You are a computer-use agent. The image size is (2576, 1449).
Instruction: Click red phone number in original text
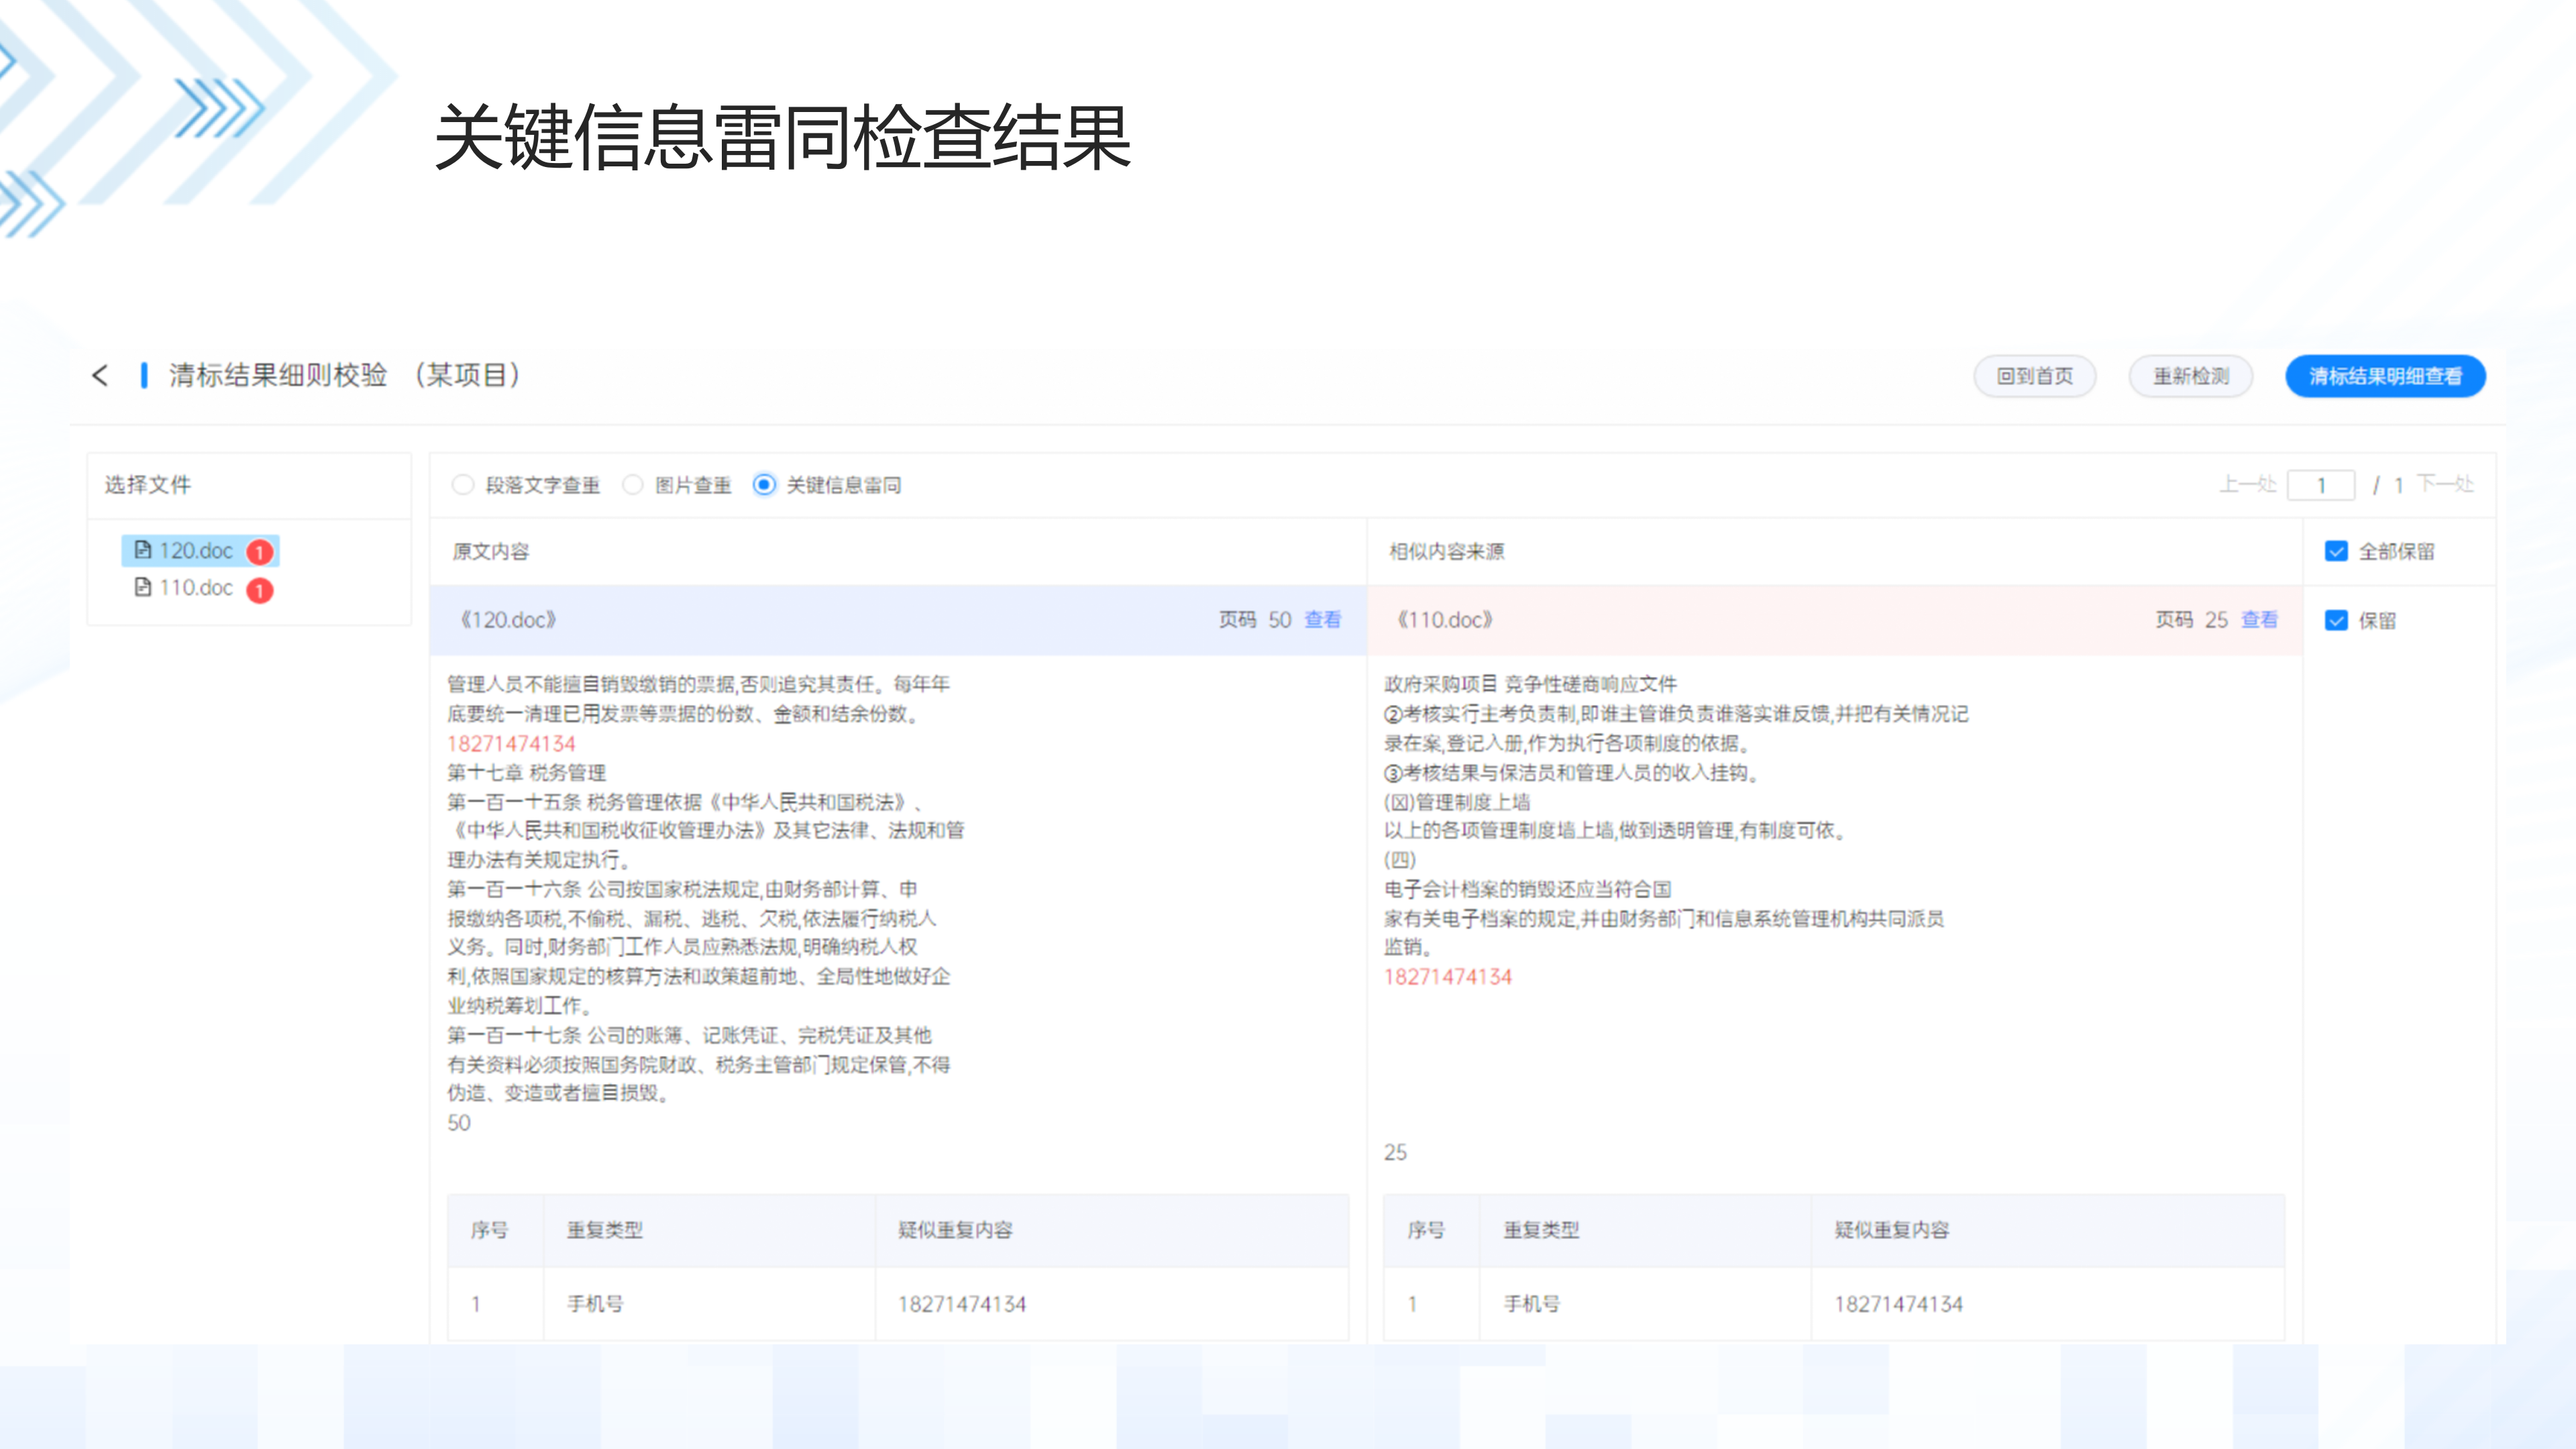(511, 744)
